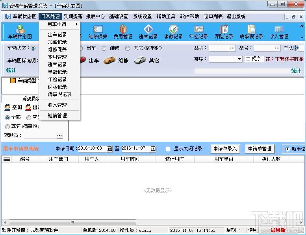Click the silver 其它 car icon
This screenshot has width=306, height=235.
tap(140, 60)
